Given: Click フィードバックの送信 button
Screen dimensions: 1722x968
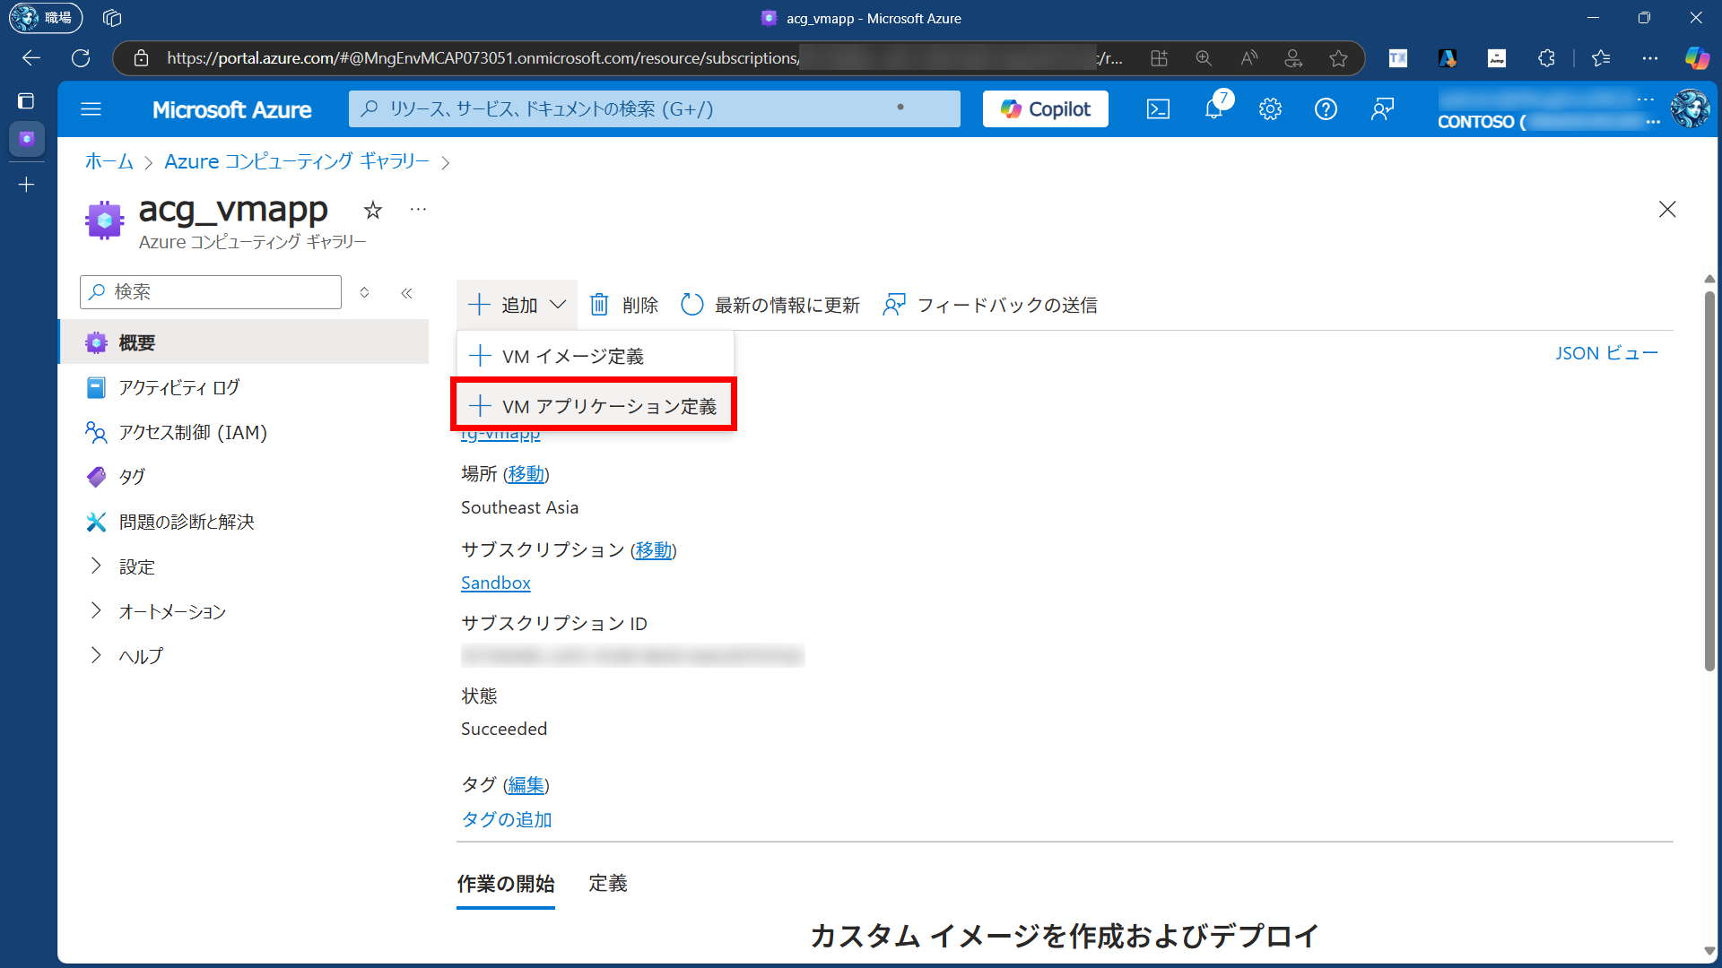Looking at the screenshot, I should [x=990, y=306].
